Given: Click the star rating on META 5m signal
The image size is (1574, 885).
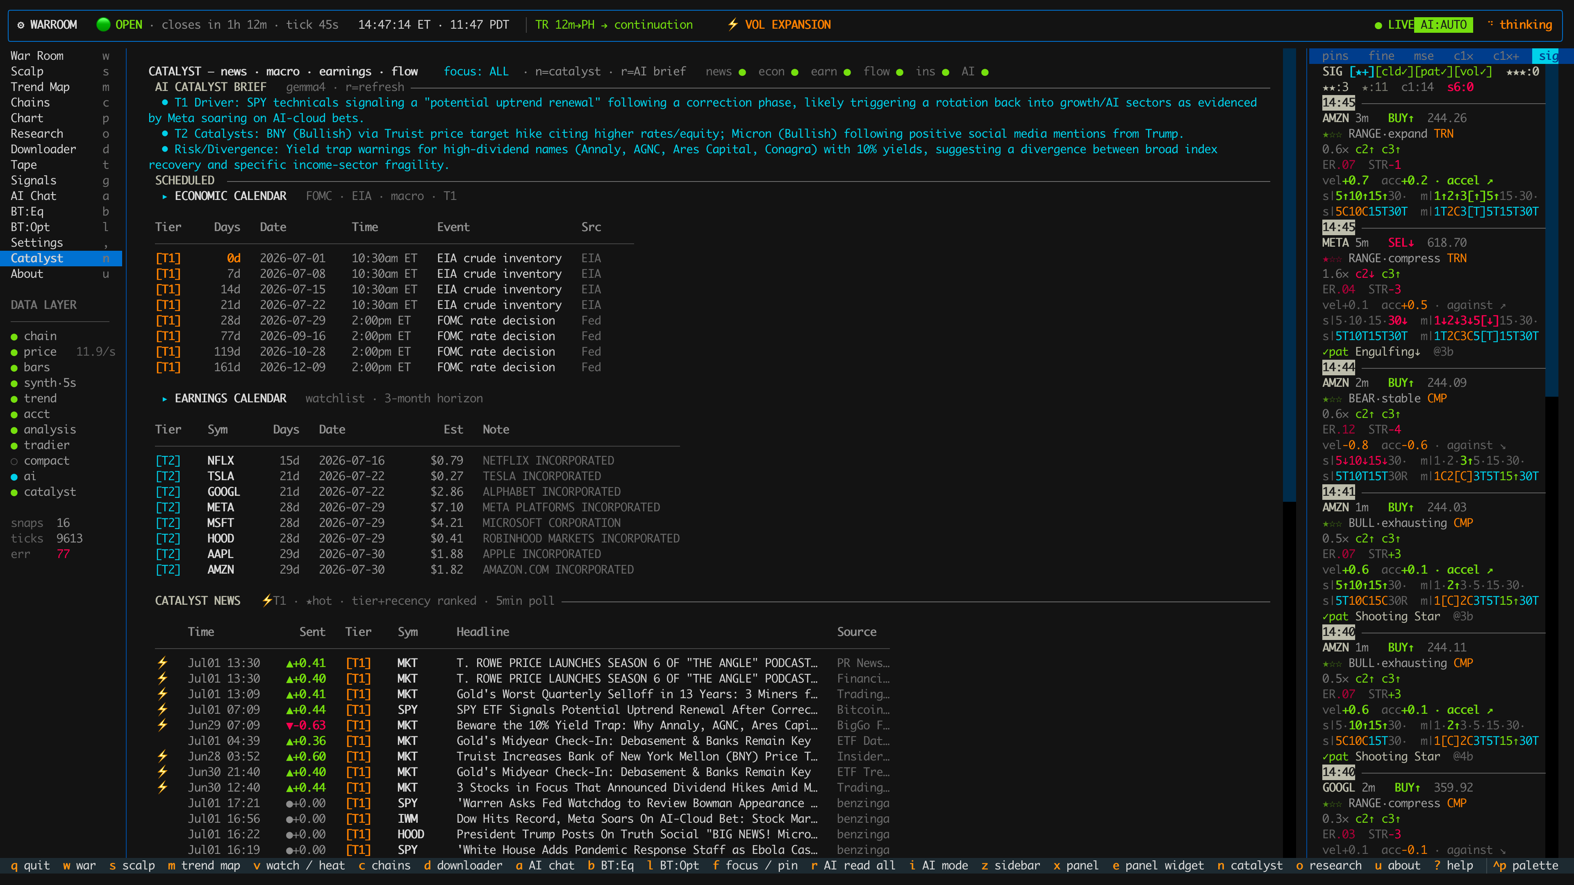Looking at the screenshot, I should coord(1332,259).
